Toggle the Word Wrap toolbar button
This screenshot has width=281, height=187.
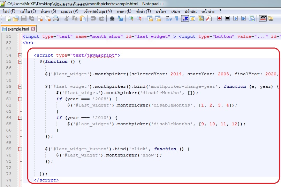coord(168,19)
